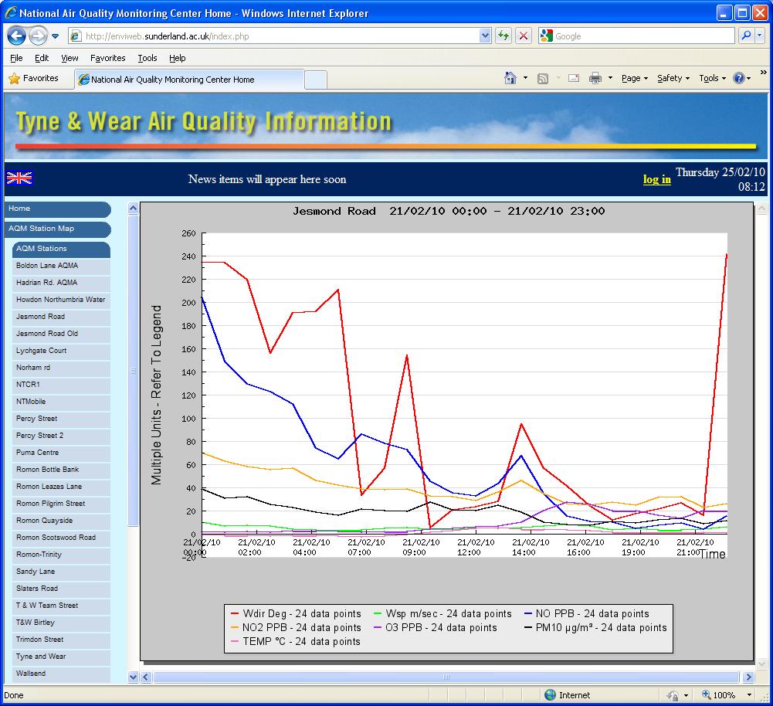Open the File menu
This screenshot has height=706, width=773.
tap(15, 57)
